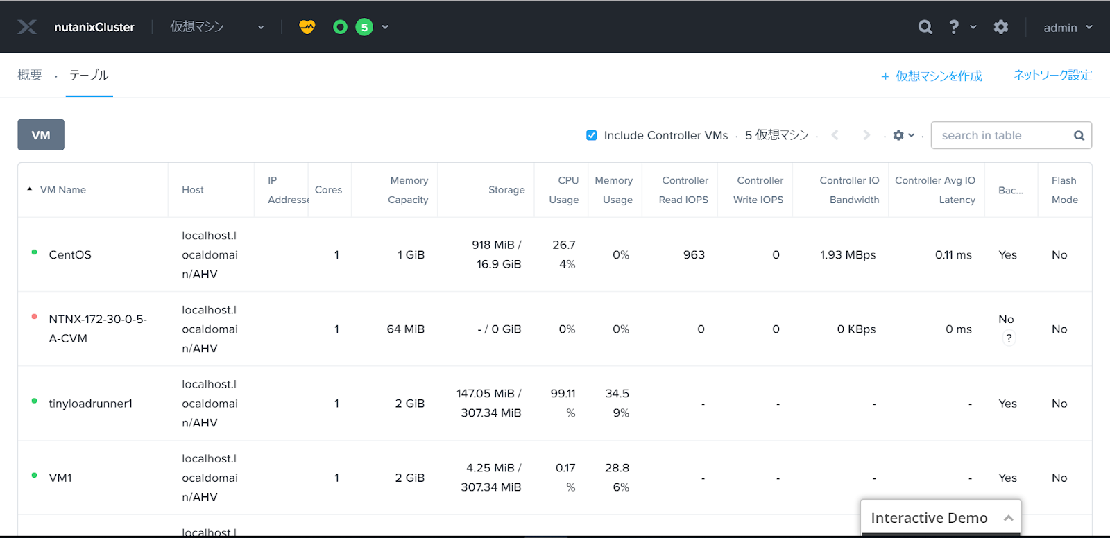Click 1.93 MBps bandwidth value

point(848,254)
